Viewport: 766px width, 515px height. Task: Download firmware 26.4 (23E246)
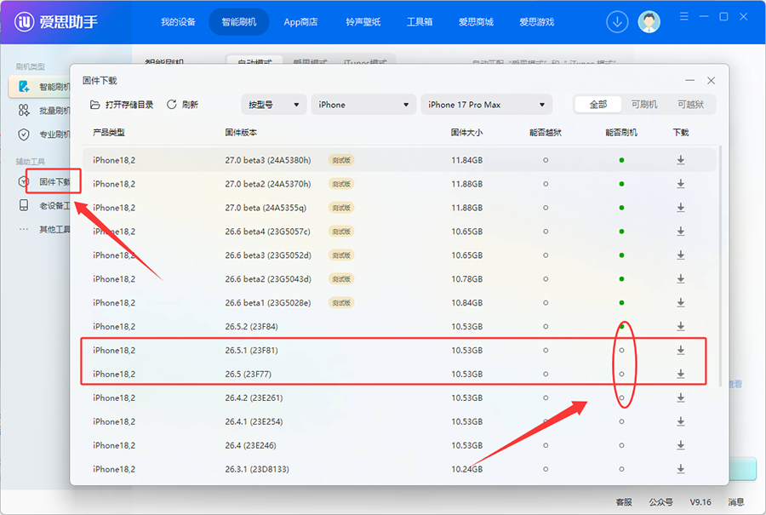[x=681, y=445]
